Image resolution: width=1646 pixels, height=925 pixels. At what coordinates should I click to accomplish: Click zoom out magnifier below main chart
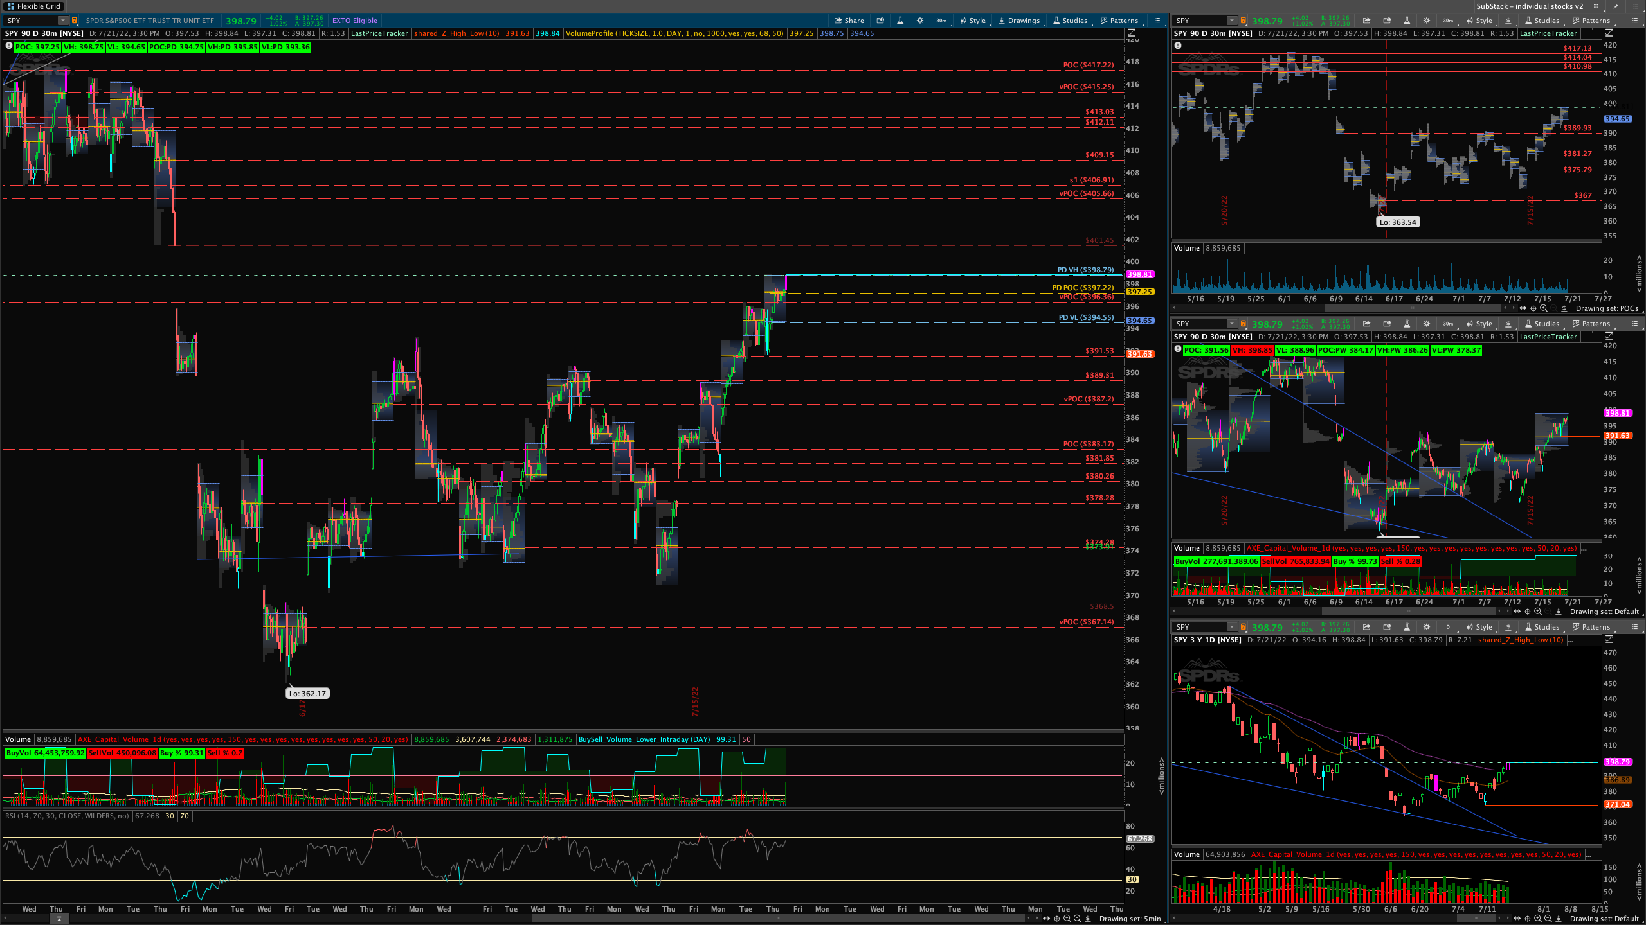pos(1077,919)
